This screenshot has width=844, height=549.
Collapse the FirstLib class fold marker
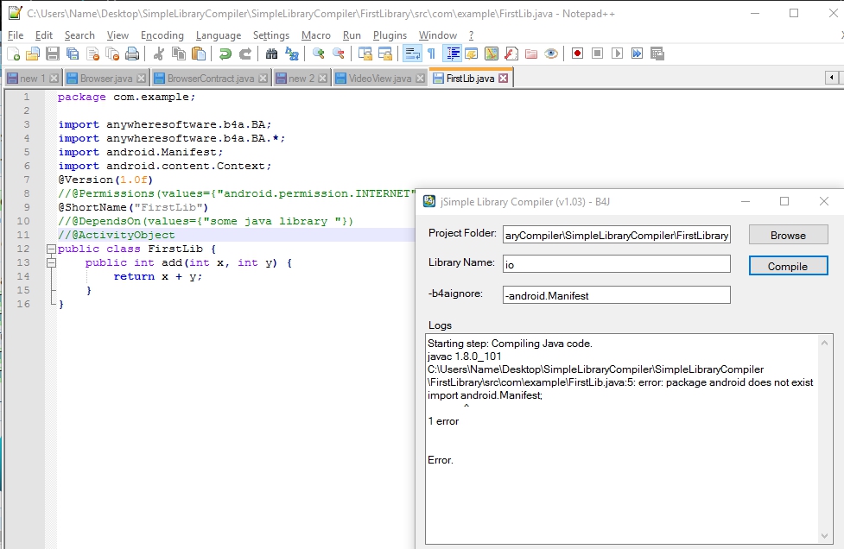click(51, 249)
